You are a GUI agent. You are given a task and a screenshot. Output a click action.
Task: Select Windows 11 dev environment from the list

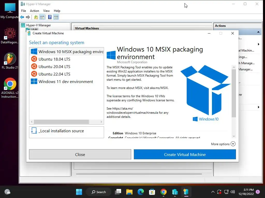click(x=67, y=81)
